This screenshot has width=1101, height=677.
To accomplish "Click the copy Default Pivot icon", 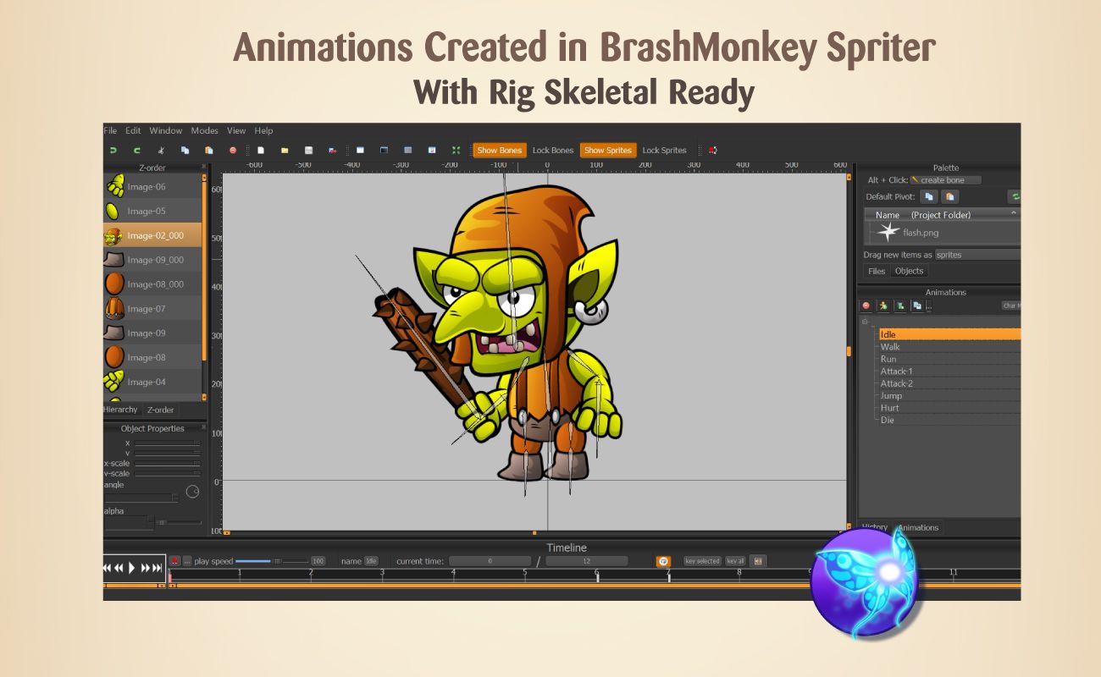I will (929, 196).
